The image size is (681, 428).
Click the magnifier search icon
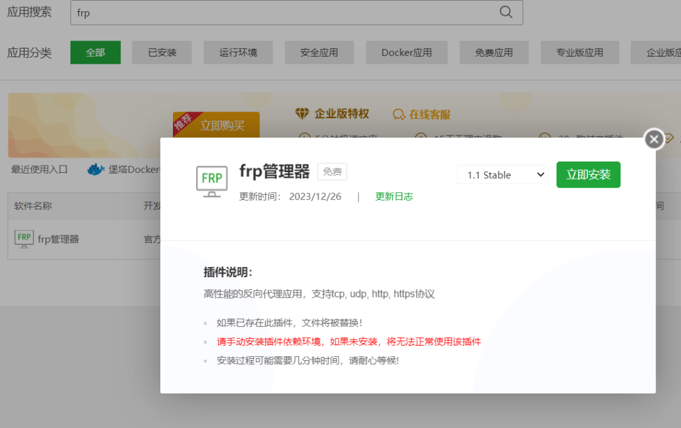(x=505, y=13)
